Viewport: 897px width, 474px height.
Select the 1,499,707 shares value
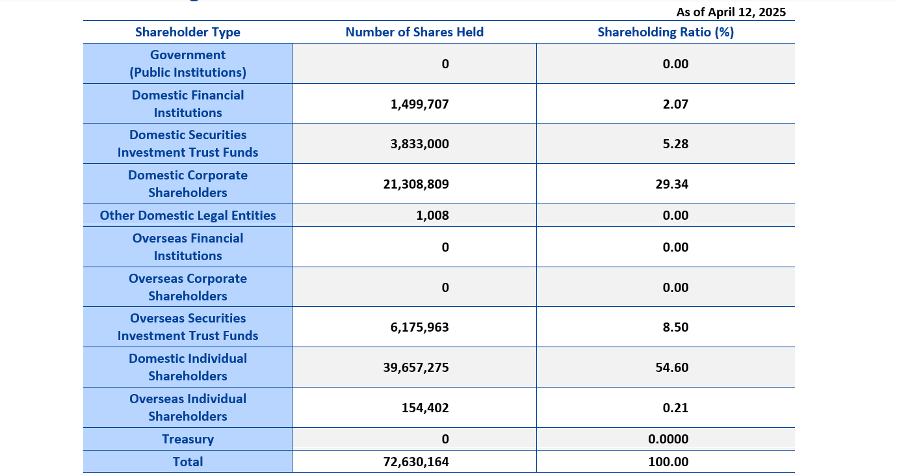click(419, 104)
